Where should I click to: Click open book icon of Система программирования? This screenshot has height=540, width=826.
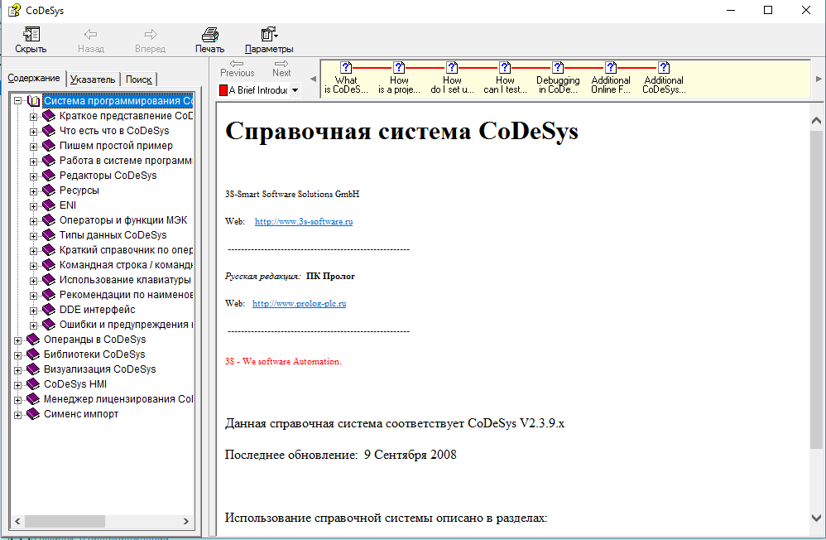point(34,101)
